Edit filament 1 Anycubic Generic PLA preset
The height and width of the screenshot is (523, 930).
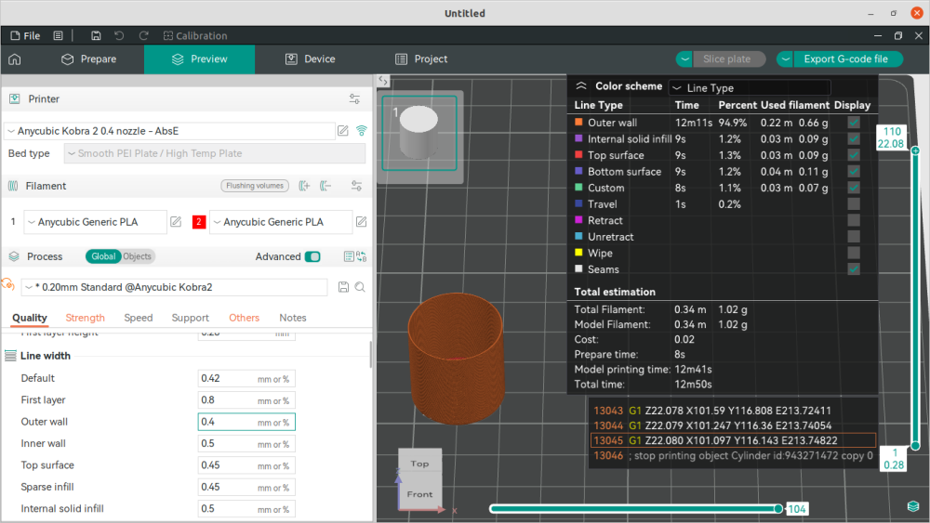176,221
